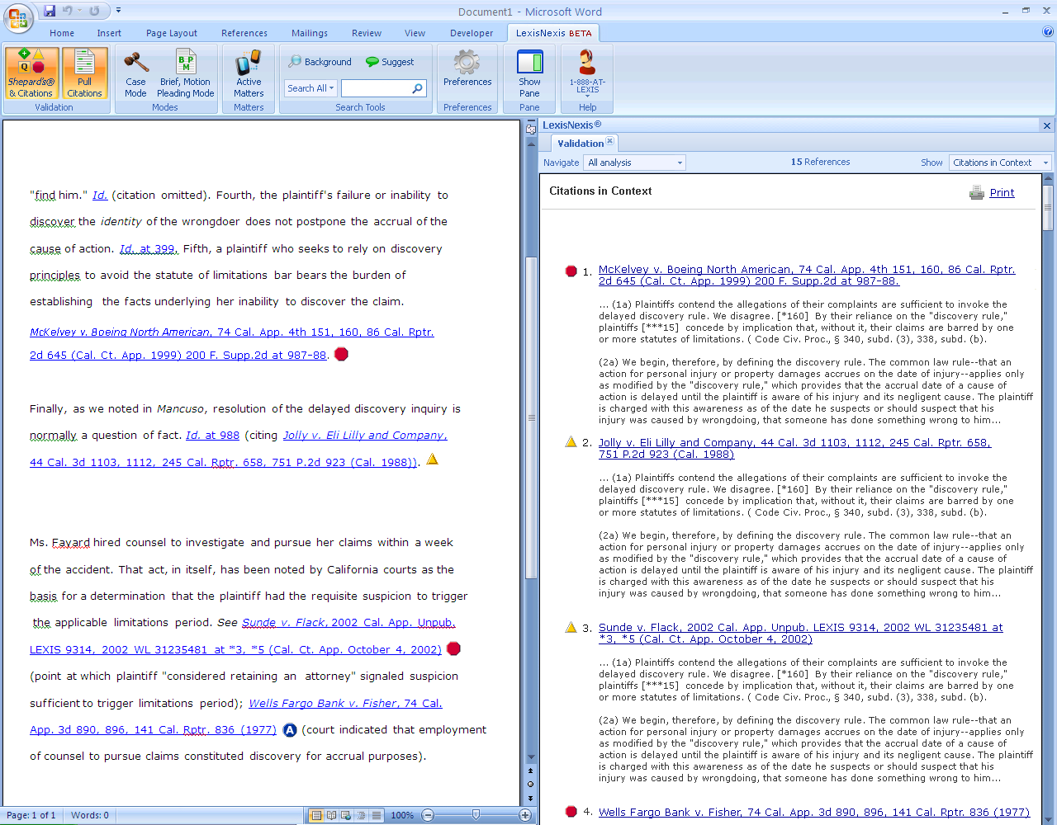Click the 100% zoom level indicator
The width and height of the screenshot is (1057, 825).
[x=402, y=815]
